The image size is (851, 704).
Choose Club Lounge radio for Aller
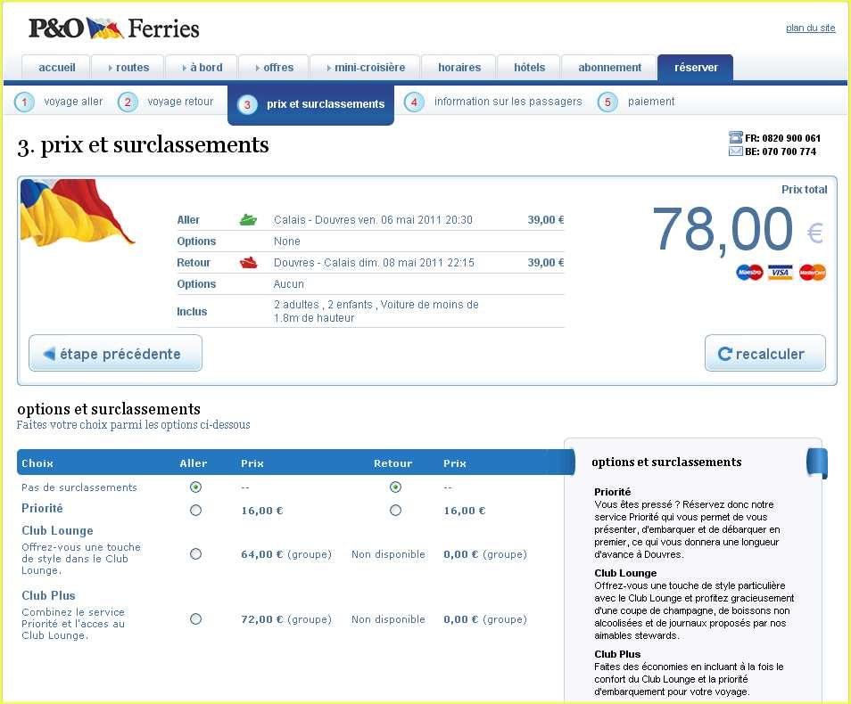pyautogui.click(x=196, y=554)
